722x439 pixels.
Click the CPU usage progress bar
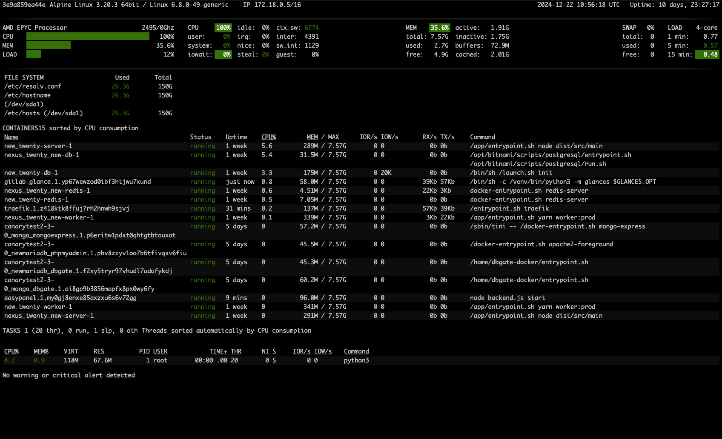[x=87, y=37]
